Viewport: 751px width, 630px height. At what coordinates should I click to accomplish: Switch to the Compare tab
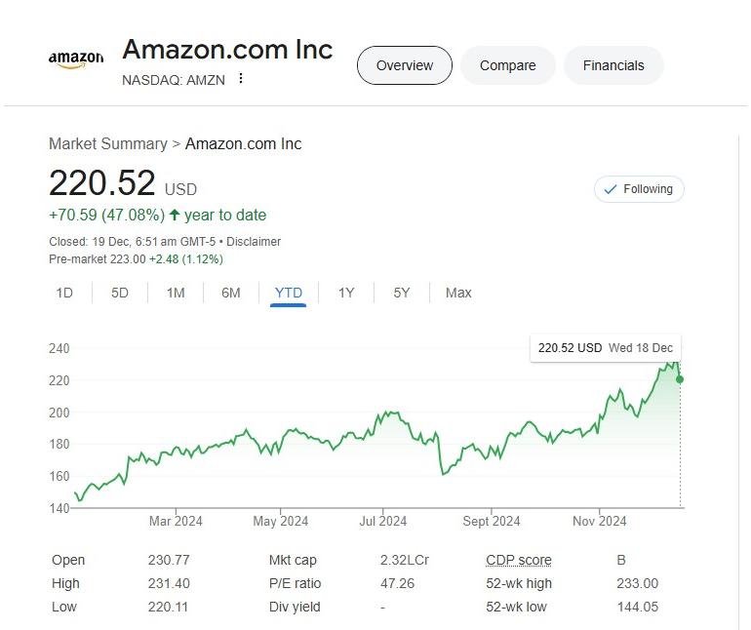508,65
